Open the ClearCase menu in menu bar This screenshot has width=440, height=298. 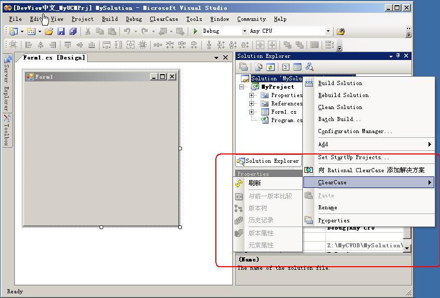coord(164,19)
